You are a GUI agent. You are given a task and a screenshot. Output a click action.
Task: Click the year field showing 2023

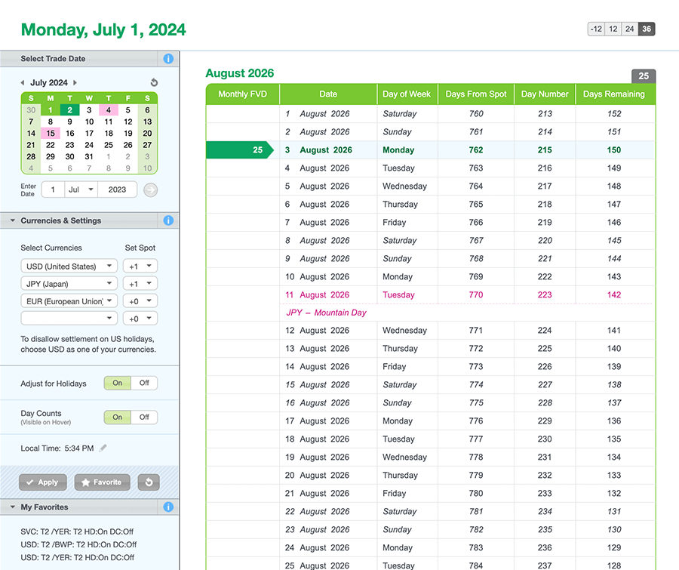(x=118, y=189)
